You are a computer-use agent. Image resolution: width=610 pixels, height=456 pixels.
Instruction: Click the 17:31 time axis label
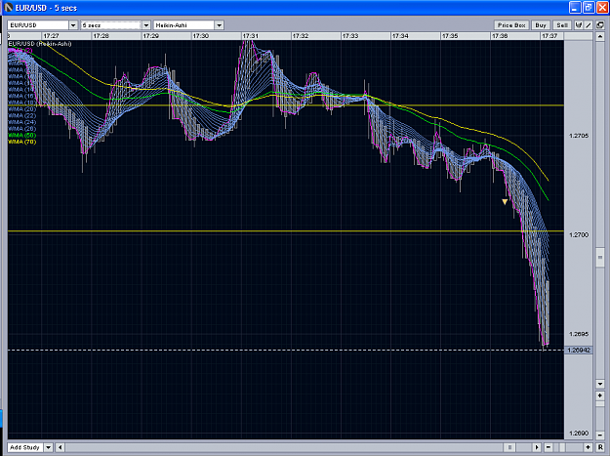[x=251, y=36]
